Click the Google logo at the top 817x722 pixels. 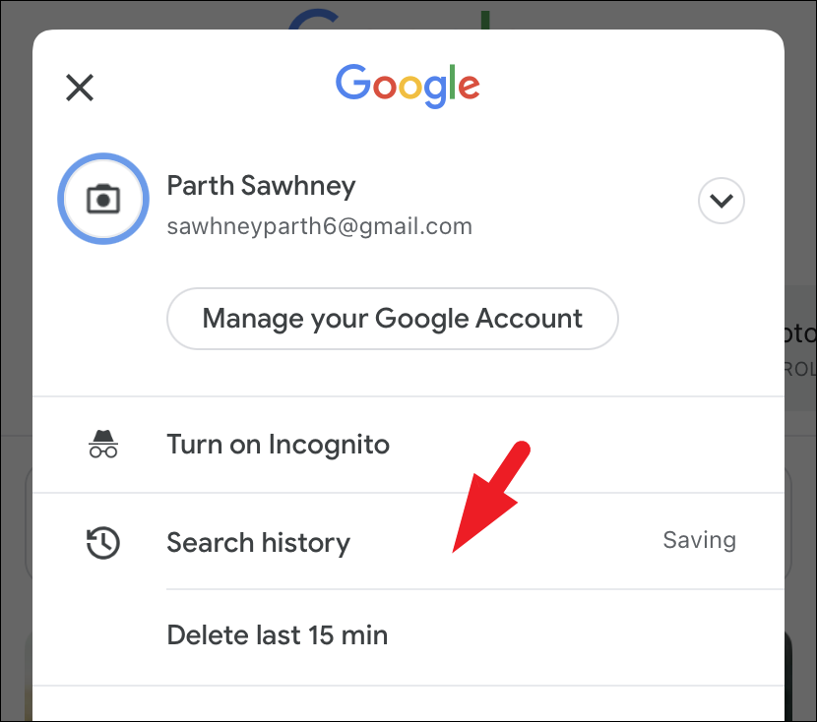tap(408, 86)
